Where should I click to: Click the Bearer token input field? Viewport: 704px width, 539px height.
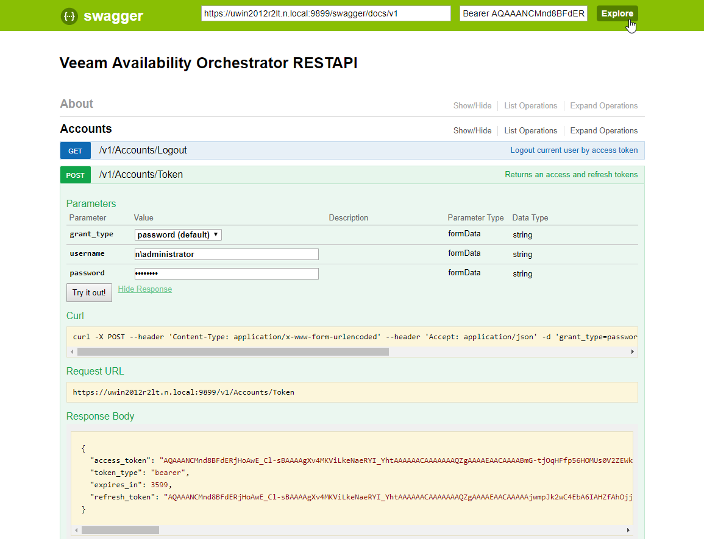(x=524, y=13)
